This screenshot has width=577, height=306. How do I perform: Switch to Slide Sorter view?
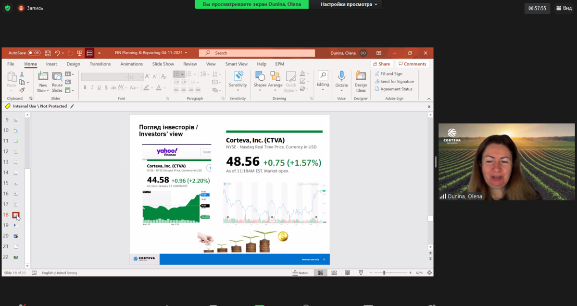point(334,273)
